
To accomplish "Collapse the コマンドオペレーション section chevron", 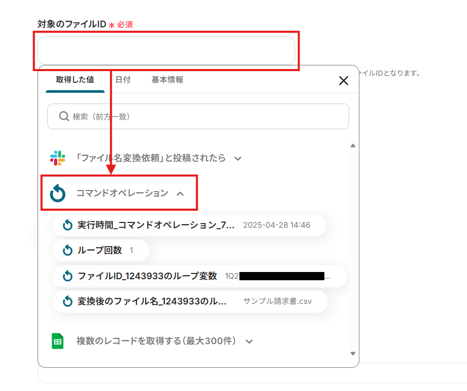I will [180, 194].
